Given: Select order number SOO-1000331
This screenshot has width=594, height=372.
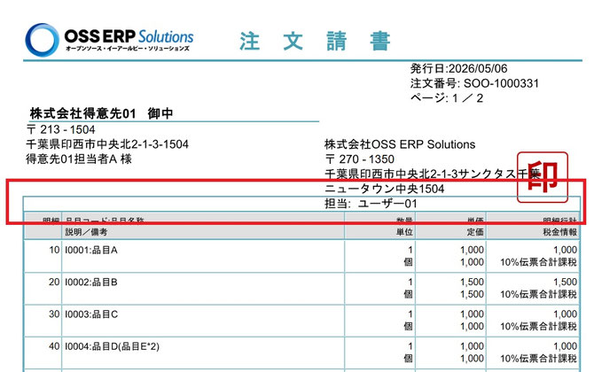Looking at the screenshot, I should pos(501,83).
